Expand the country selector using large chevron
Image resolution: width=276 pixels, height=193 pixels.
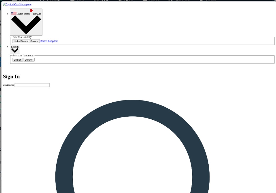tap(26, 24)
